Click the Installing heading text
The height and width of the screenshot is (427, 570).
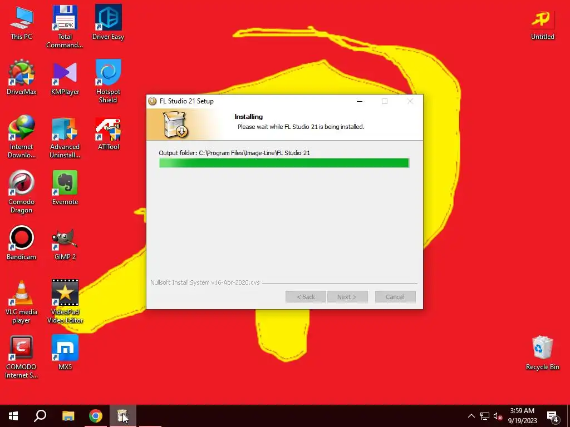[x=249, y=117]
